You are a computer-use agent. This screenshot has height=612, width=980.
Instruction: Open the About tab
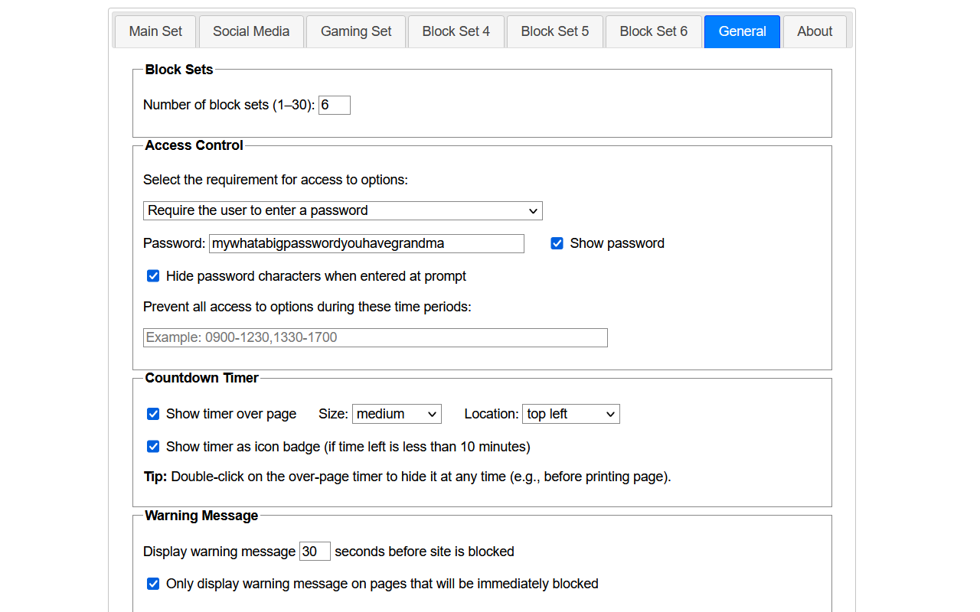[x=814, y=31]
